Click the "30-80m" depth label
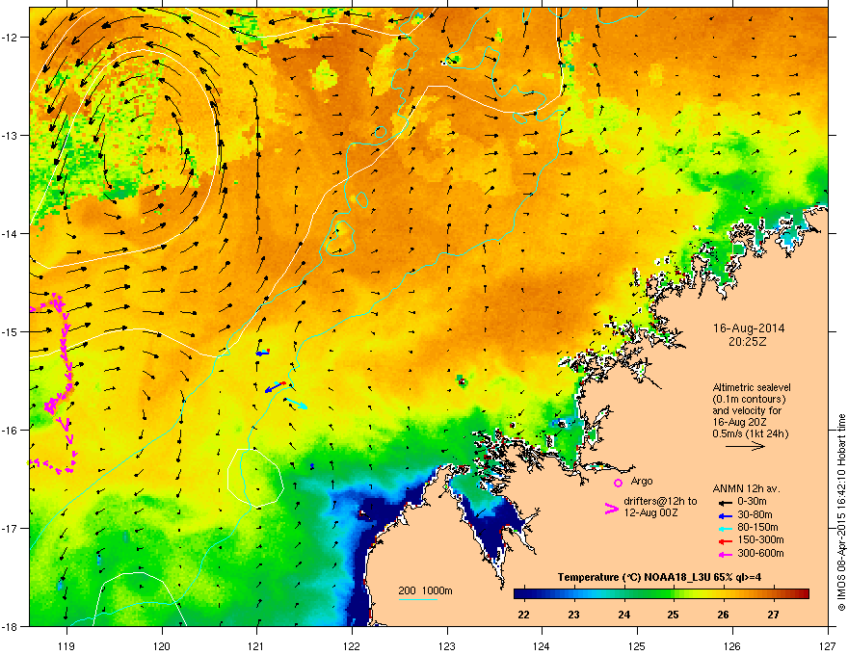Viewport: 848px width, 655px height. coord(755,514)
